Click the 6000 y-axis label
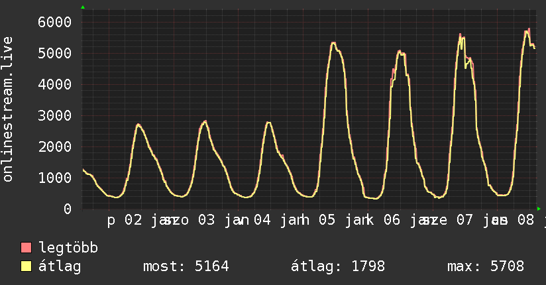The height and width of the screenshot is (285, 546). point(55,23)
